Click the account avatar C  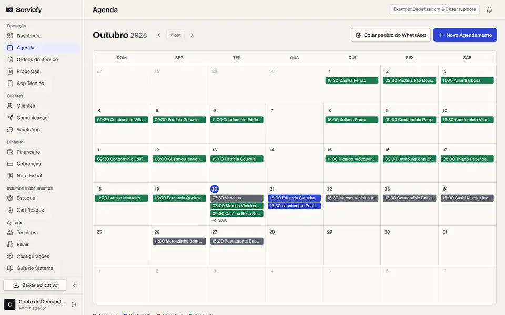click(x=9, y=304)
